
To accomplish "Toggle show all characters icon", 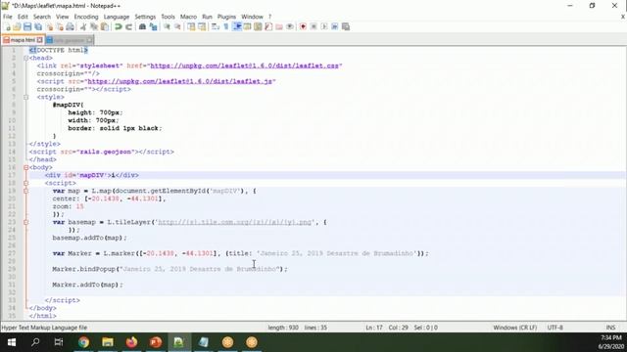I will click(226, 26).
